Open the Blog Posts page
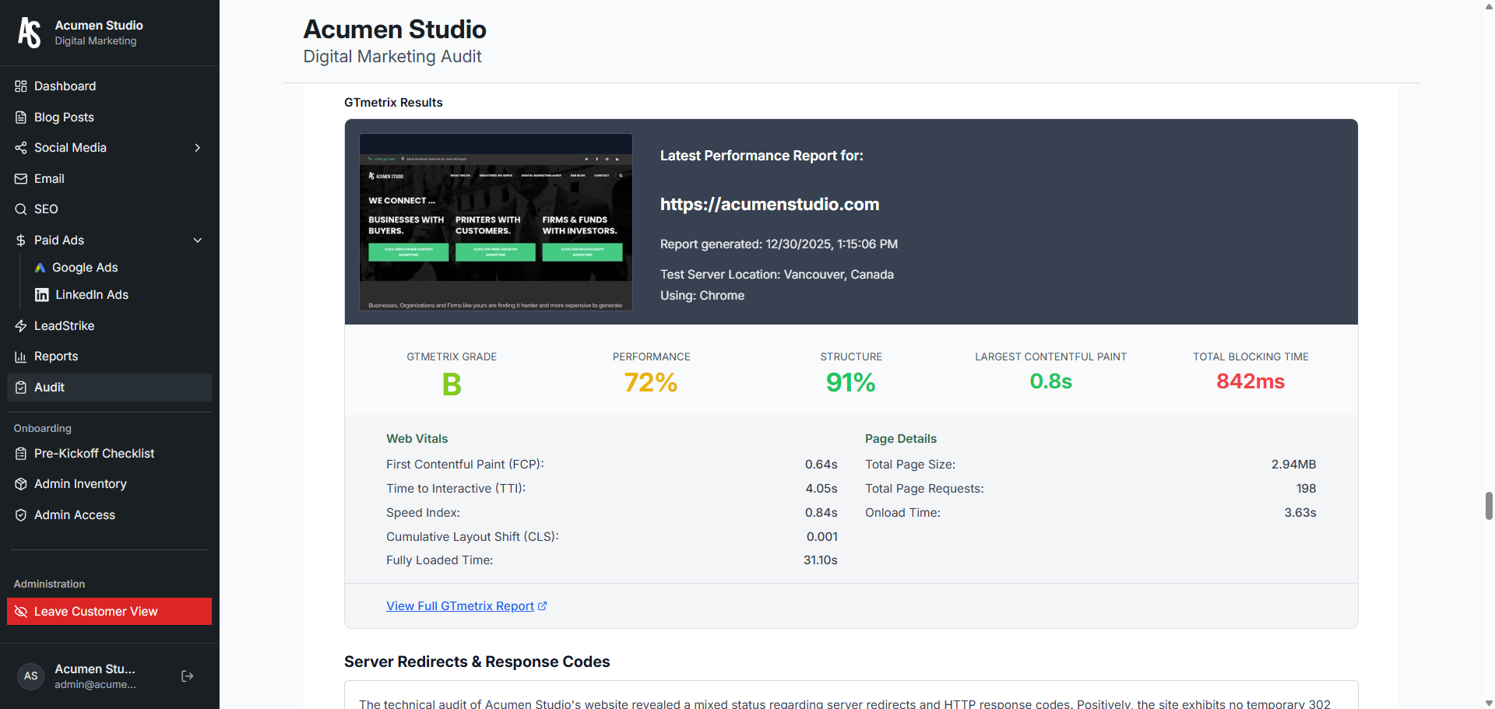Image resolution: width=1495 pixels, height=709 pixels. 109,118
